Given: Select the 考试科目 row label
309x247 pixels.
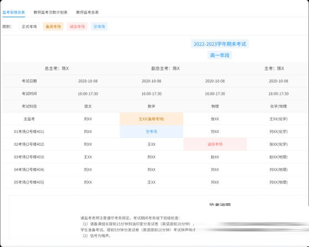Looking at the screenshot, I should point(29,106).
